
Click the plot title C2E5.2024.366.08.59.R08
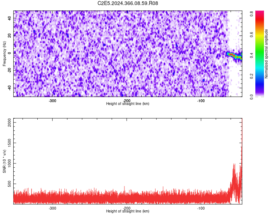coord(128,3)
